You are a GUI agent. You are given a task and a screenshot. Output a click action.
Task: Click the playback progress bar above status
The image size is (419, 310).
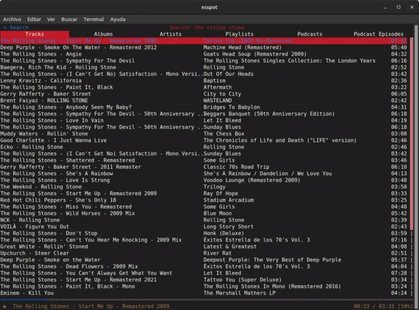click(206, 300)
